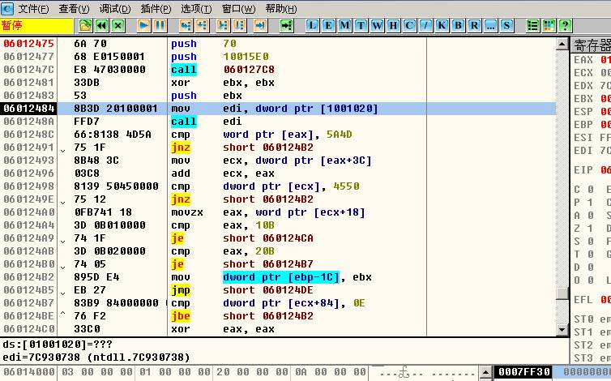Select 'jmp short 060124DE' instruction

[242, 290]
